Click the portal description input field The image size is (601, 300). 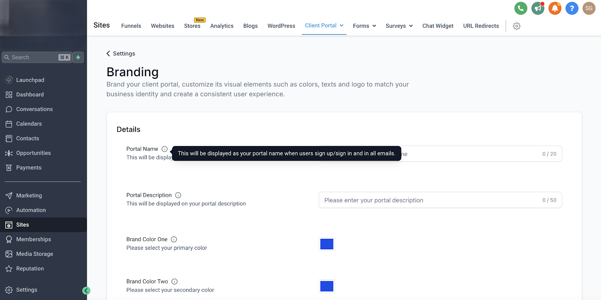(440, 200)
